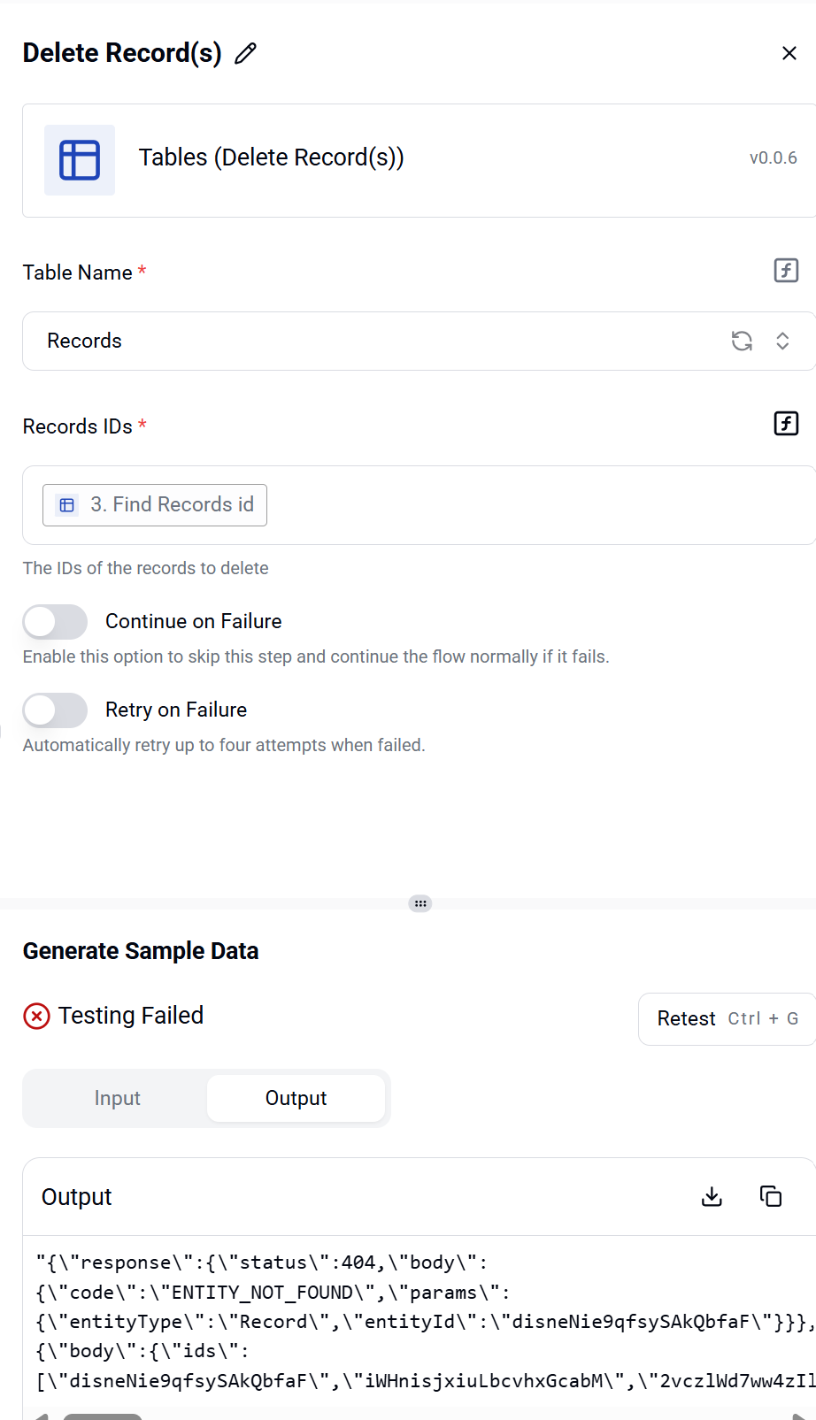Select the Find Records id chip

[155, 505]
